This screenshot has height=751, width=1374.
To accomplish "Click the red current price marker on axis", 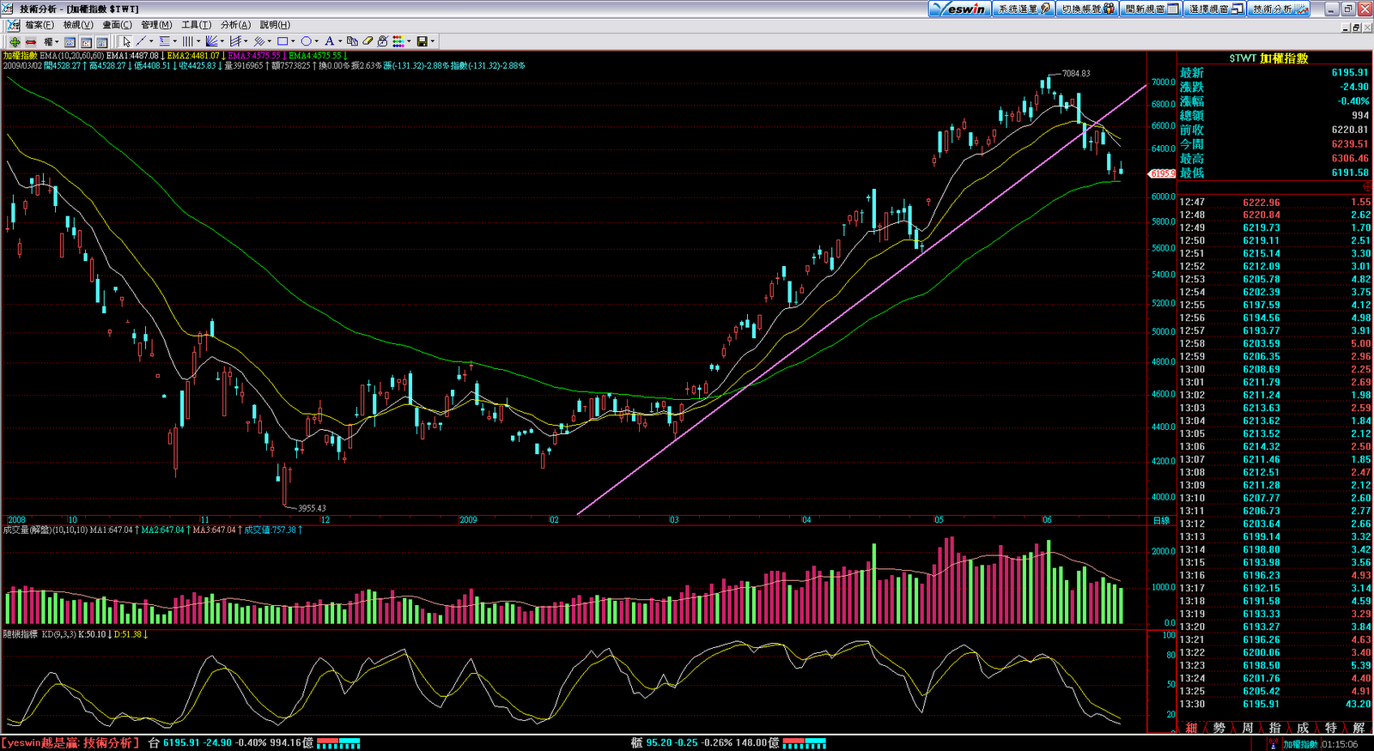I will pyautogui.click(x=1162, y=173).
